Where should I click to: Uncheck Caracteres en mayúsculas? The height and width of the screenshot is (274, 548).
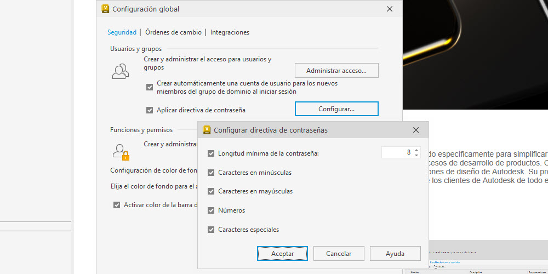pyautogui.click(x=211, y=191)
